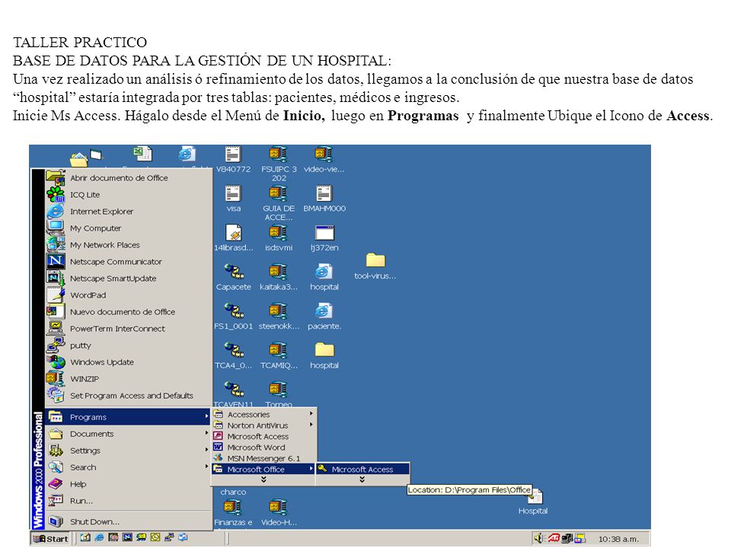The width and height of the screenshot is (731, 548).
Task: Choose My Network Places
Action: click(x=129, y=245)
